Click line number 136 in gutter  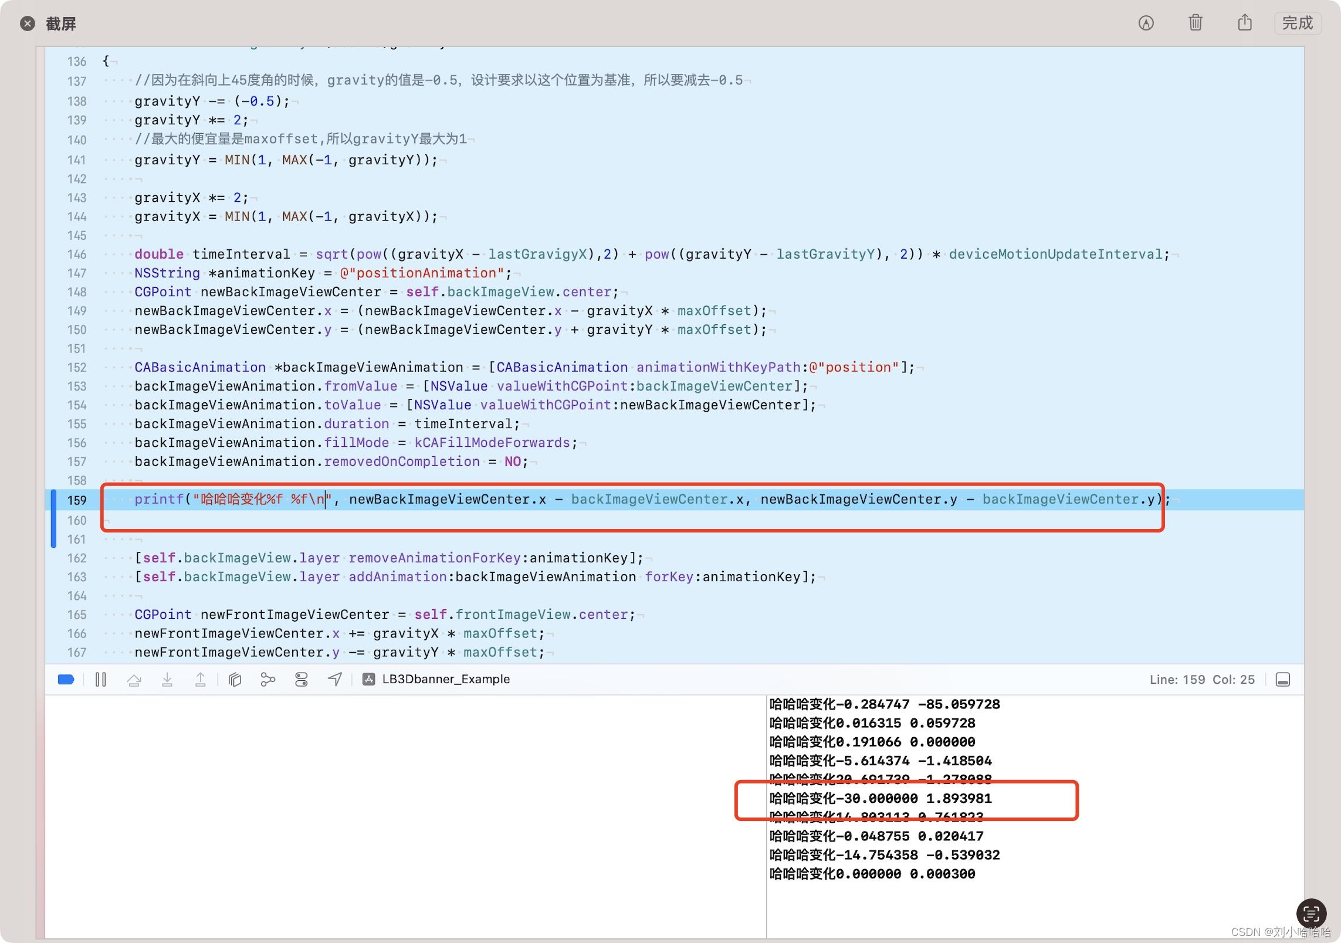(x=76, y=62)
